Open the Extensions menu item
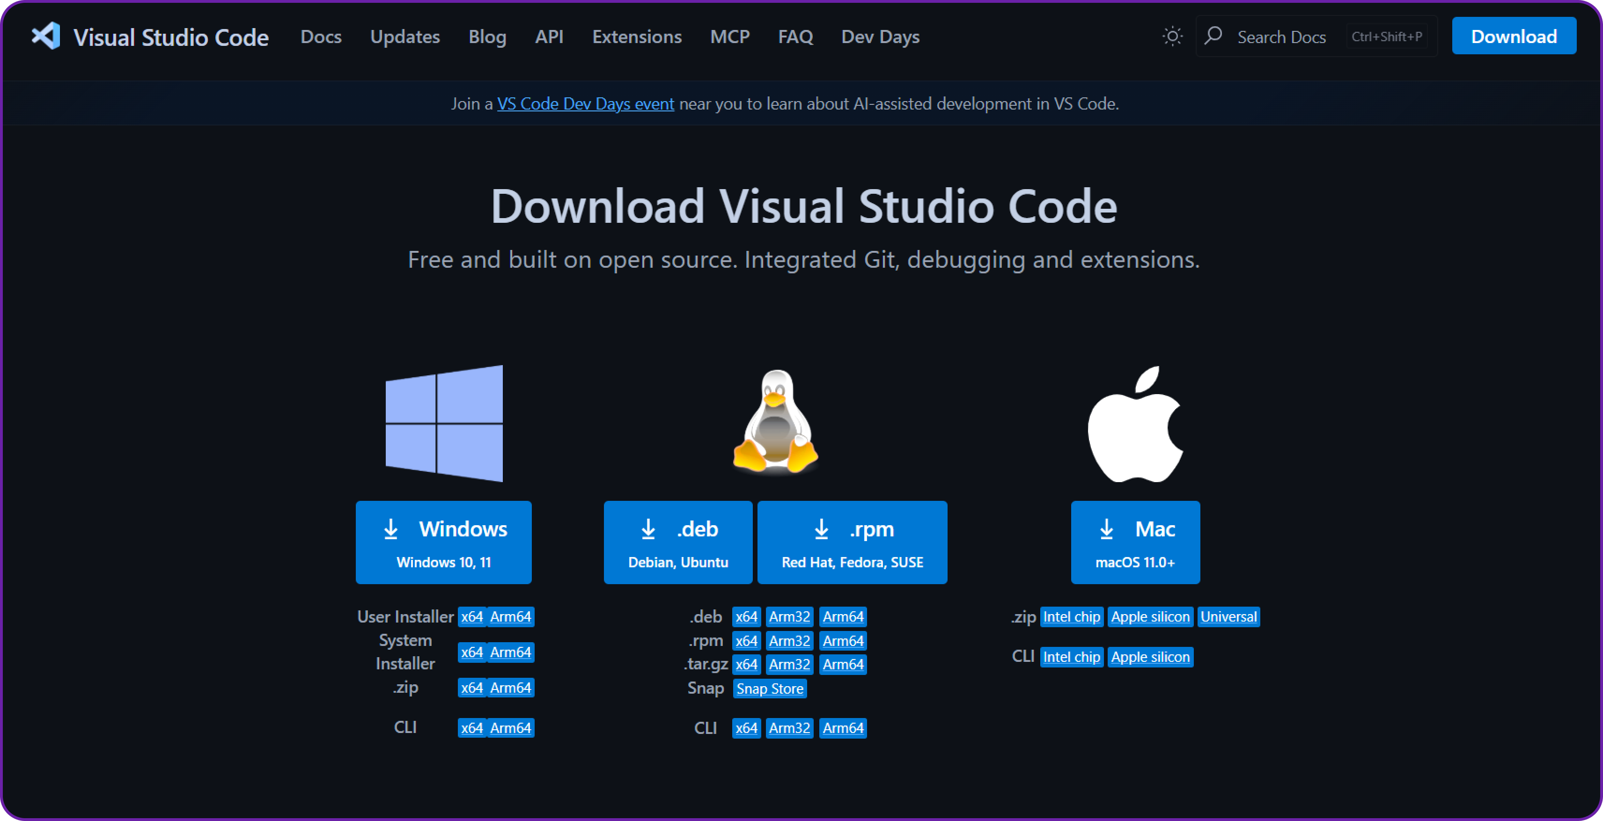 (637, 37)
